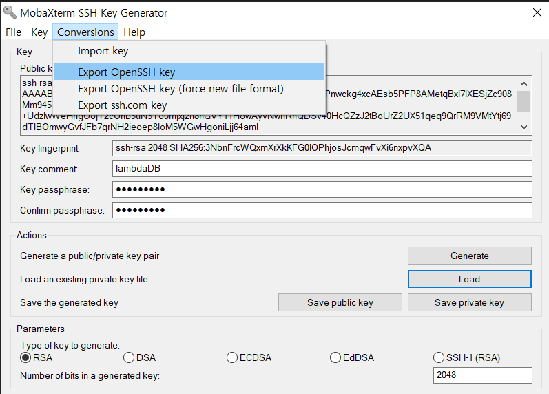Close the SSH Key Generator window
Screen dimensions: 549x394
pos(537,12)
